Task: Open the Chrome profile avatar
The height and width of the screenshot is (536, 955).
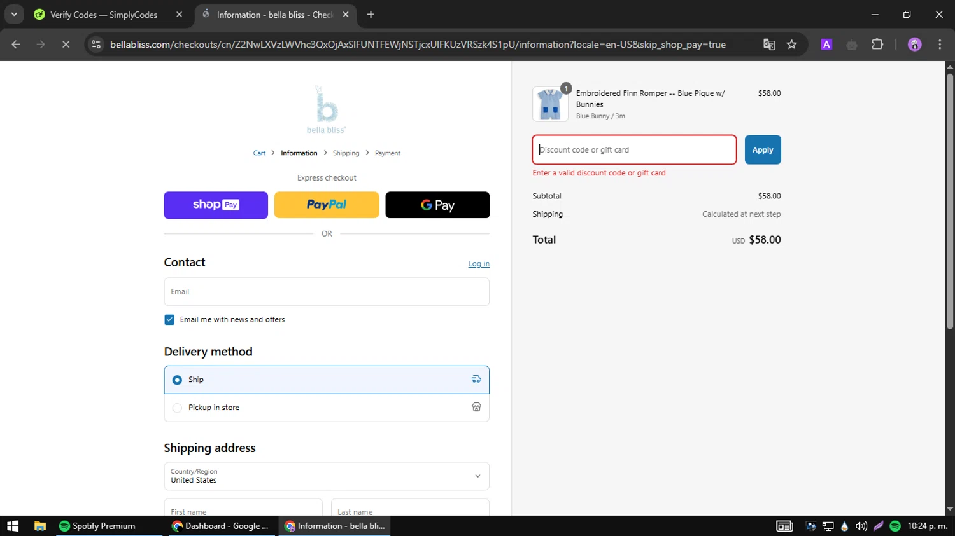Action: point(915,45)
